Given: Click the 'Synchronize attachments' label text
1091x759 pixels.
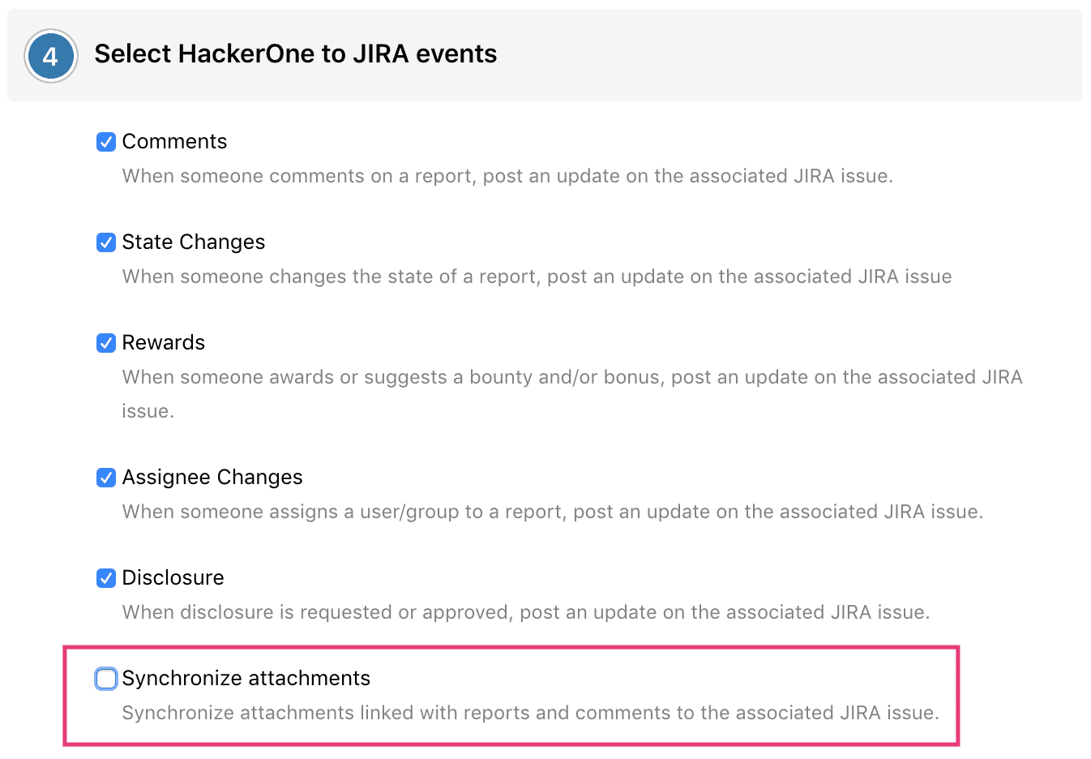Looking at the screenshot, I should pyautogui.click(x=246, y=679).
